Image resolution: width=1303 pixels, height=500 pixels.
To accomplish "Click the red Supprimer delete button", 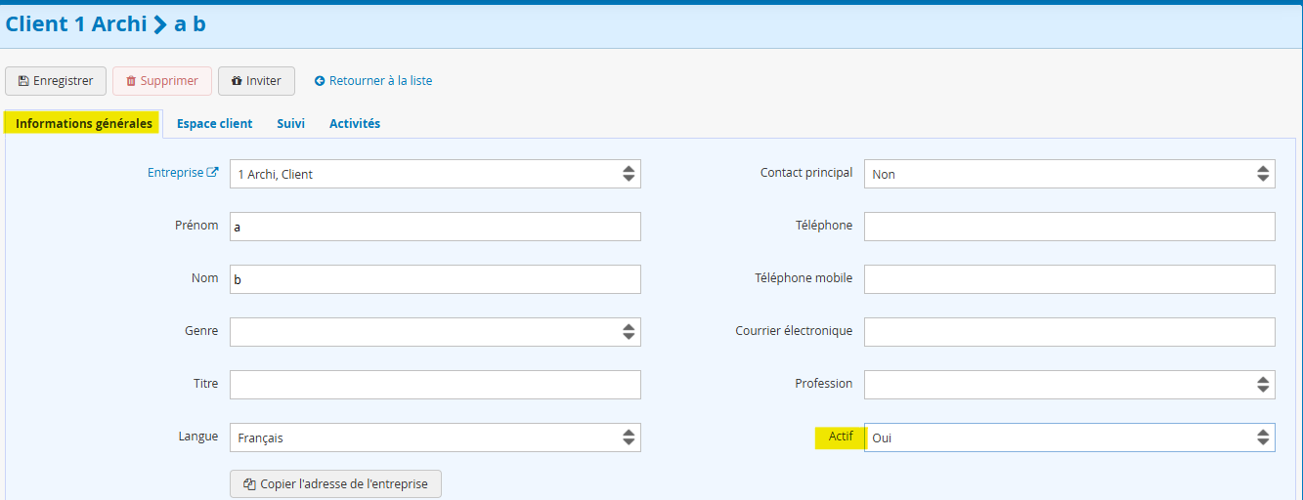I will point(162,81).
